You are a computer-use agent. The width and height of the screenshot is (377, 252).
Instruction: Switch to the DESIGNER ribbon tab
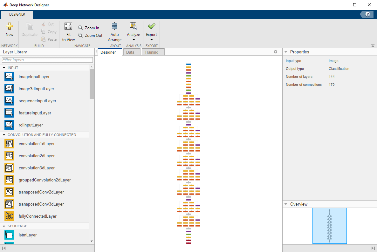(x=17, y=14)
